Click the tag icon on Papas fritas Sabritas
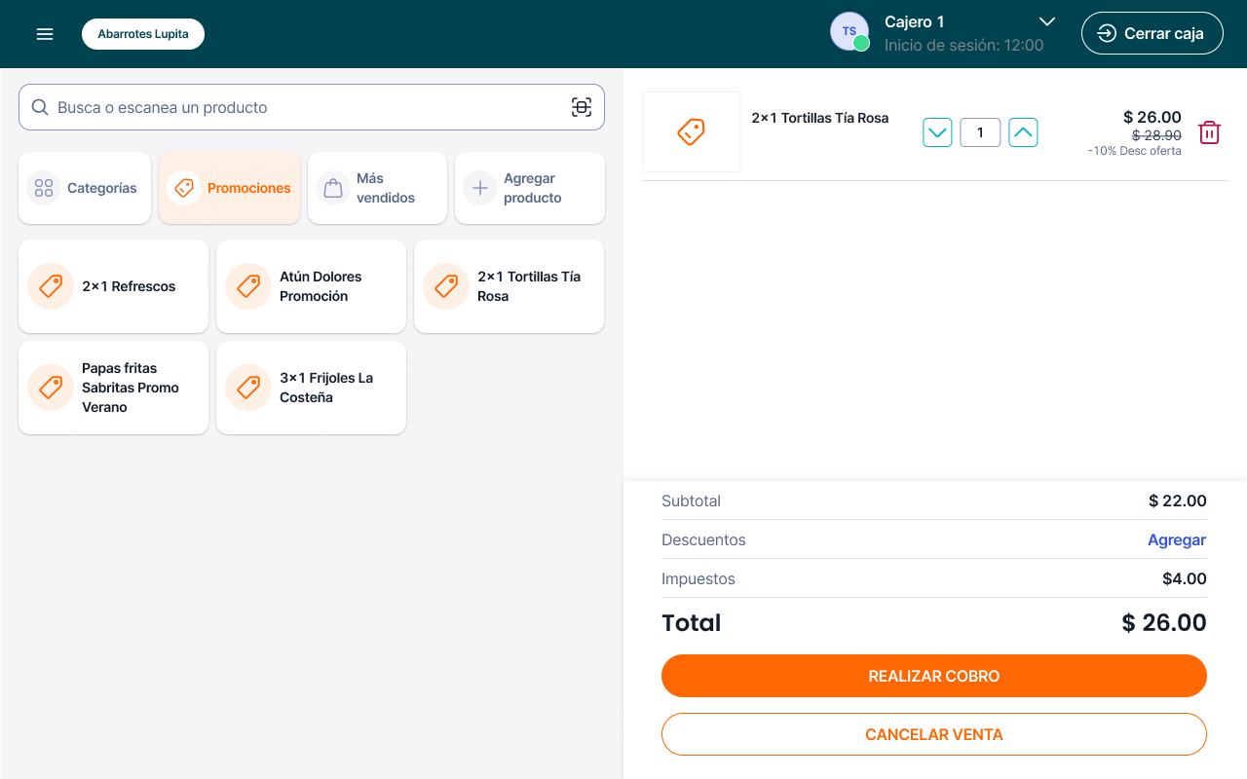Image resolution: width=1247 pixels, height=779 pixels. [x=51, y=388]
